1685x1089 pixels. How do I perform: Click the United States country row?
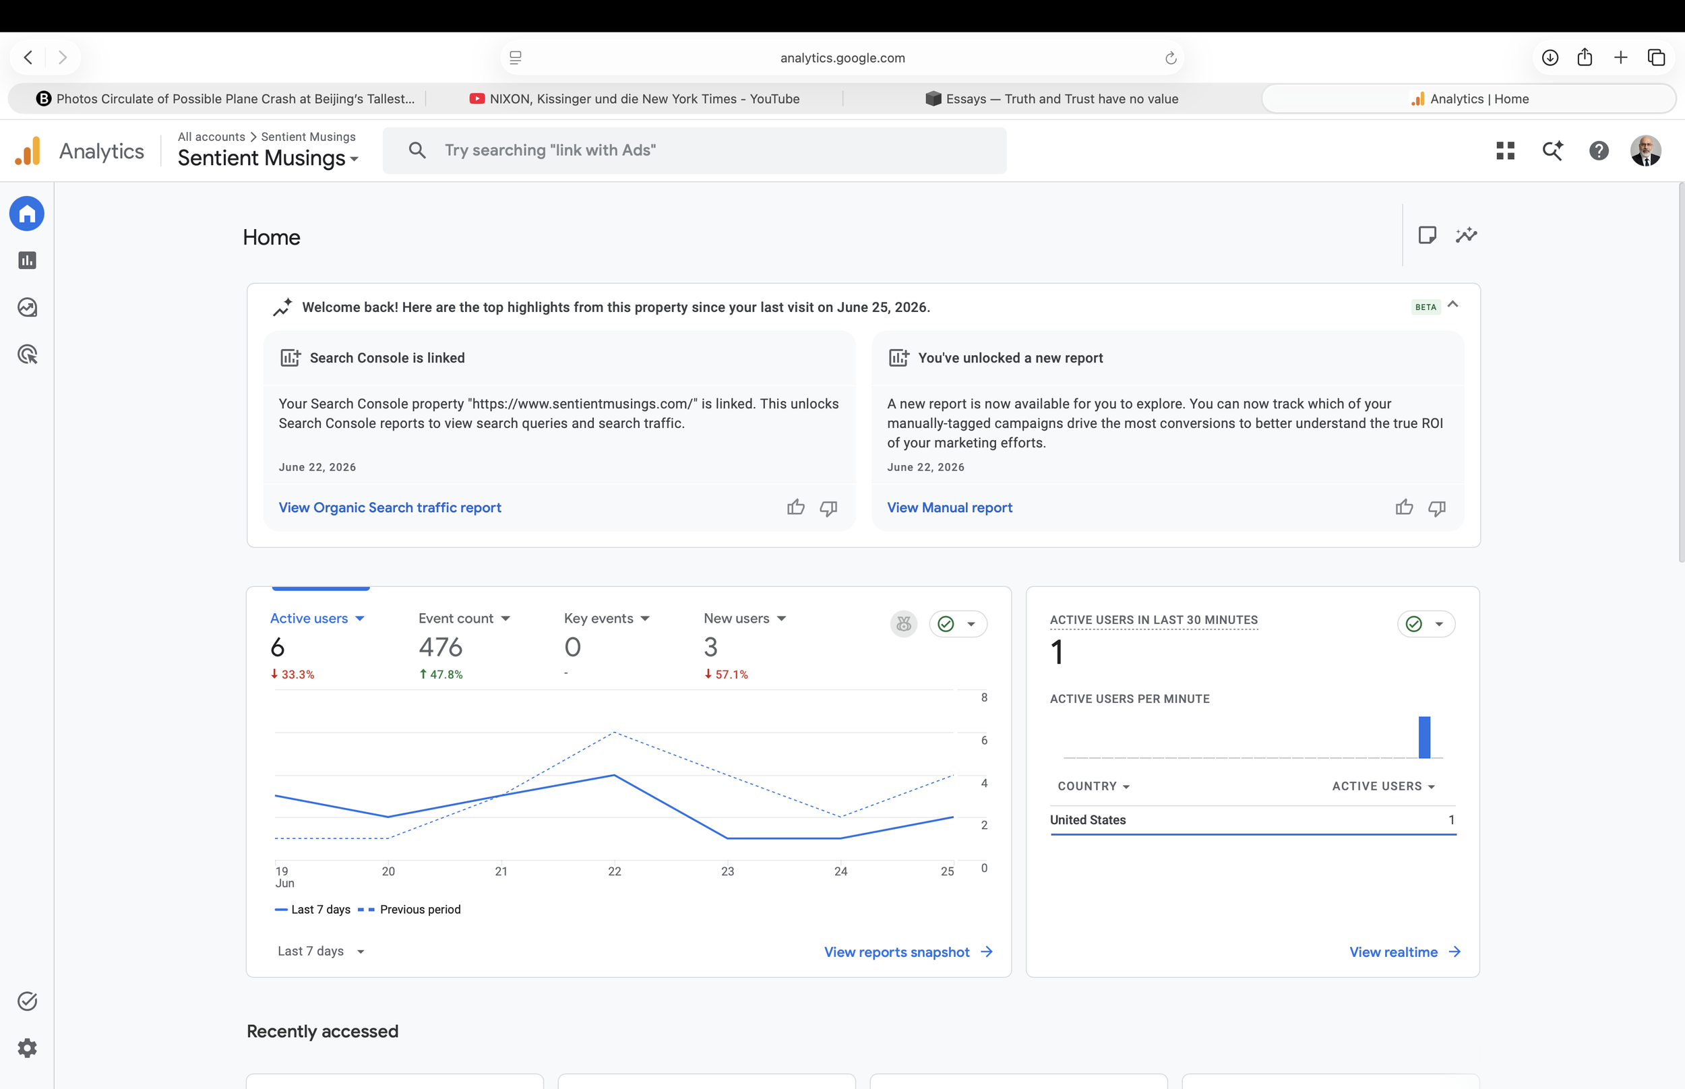tap(1252, 820)
